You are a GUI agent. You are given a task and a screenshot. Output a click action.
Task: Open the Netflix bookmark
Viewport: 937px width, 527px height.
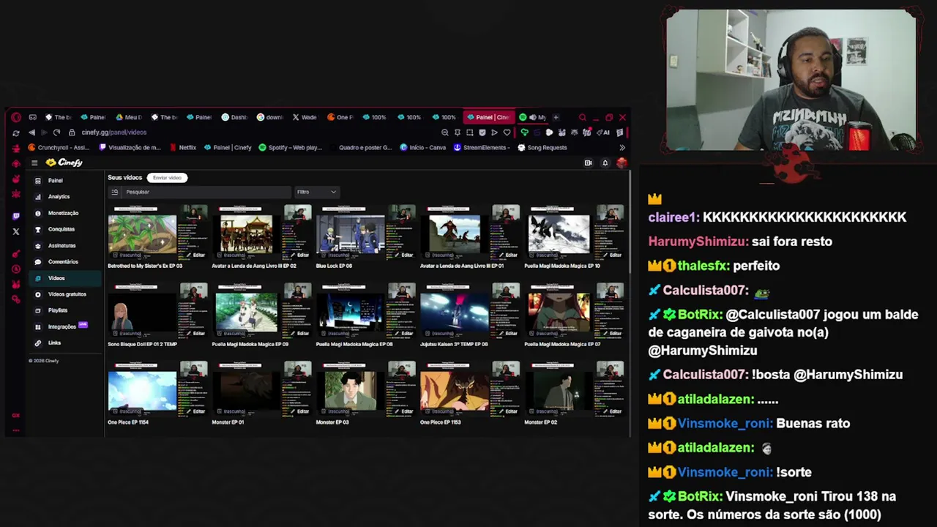pos(183,147)
